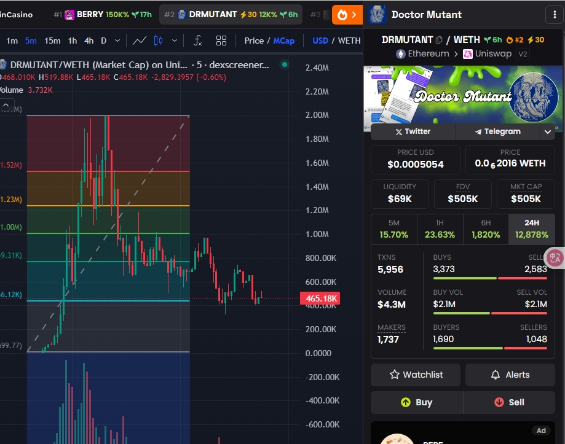The image size is (565, 444).
Task: Set the 1h timeframe
Action: tap(73, 41)
